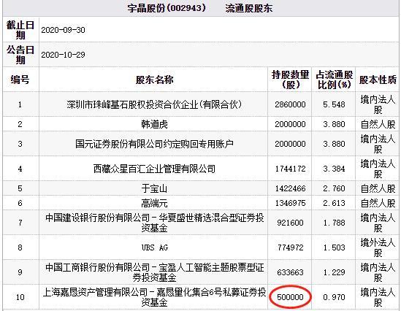This screenshot has height=311, width=401.
Task: Select the share count 1744172
Action: [290, 169]
